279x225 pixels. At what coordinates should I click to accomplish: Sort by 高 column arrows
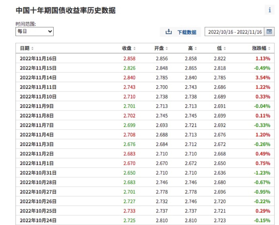(x=196, y=49)
